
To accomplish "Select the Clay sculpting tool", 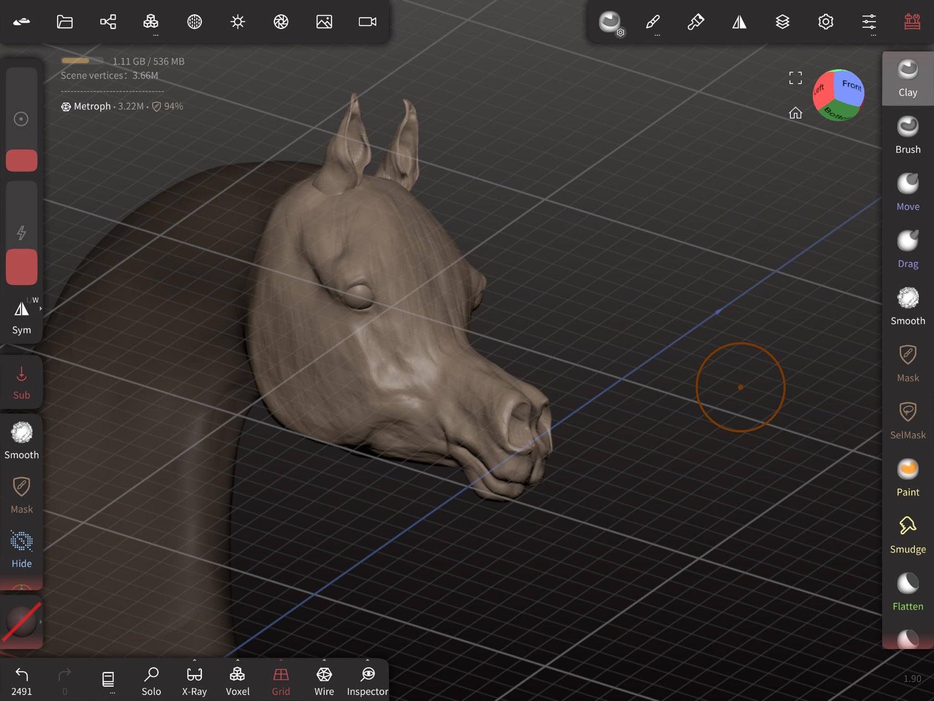I will (907, 78).
